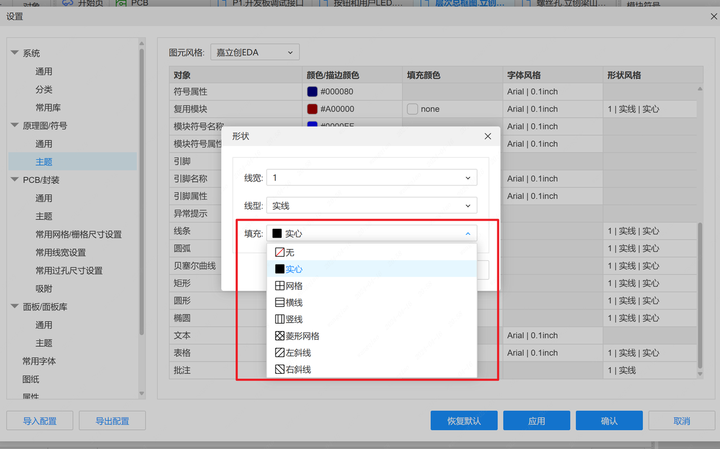This screenshot has width=720, height=449.
Task: Click the 取消 cancel button
Action: [682, 421]
